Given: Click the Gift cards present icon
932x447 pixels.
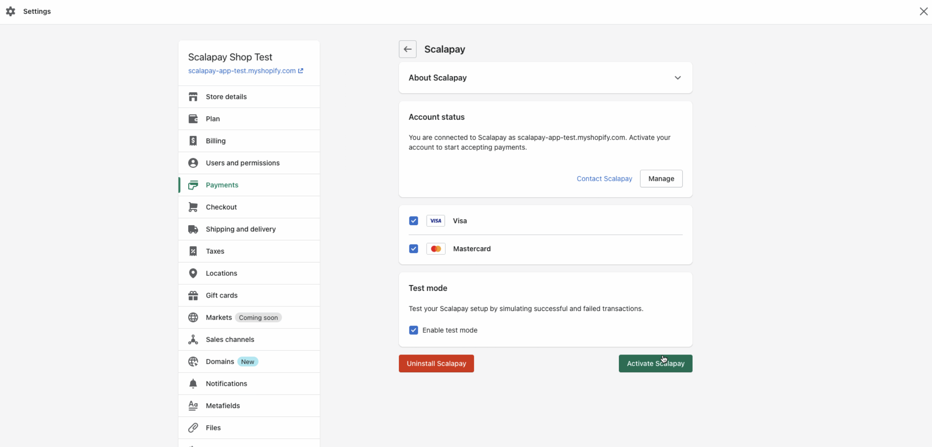Looking at the screenshot, I should [x=193, y=295].
